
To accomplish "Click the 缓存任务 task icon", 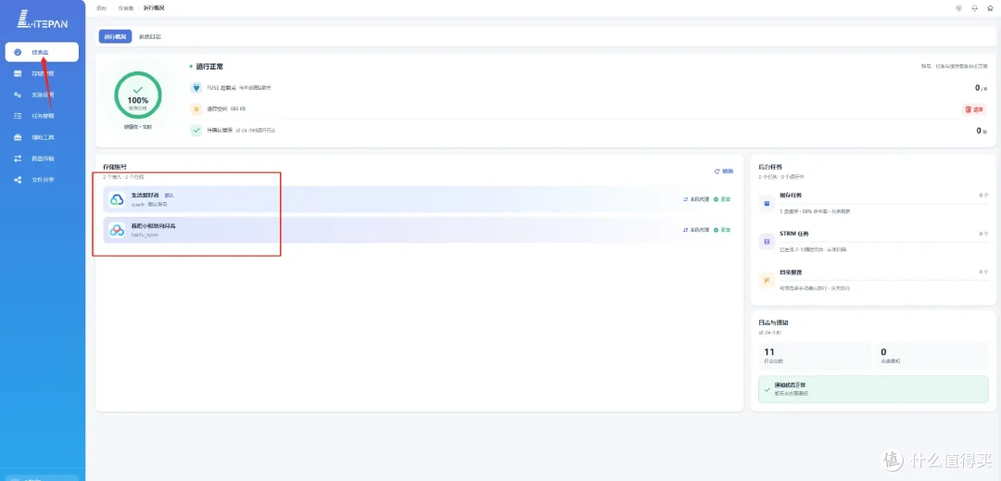I will (767, 204).
